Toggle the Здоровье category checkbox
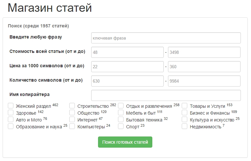 tap(10, 113)
